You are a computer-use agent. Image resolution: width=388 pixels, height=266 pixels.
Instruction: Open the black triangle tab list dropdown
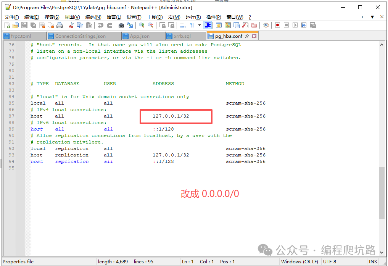coord(372,17)
